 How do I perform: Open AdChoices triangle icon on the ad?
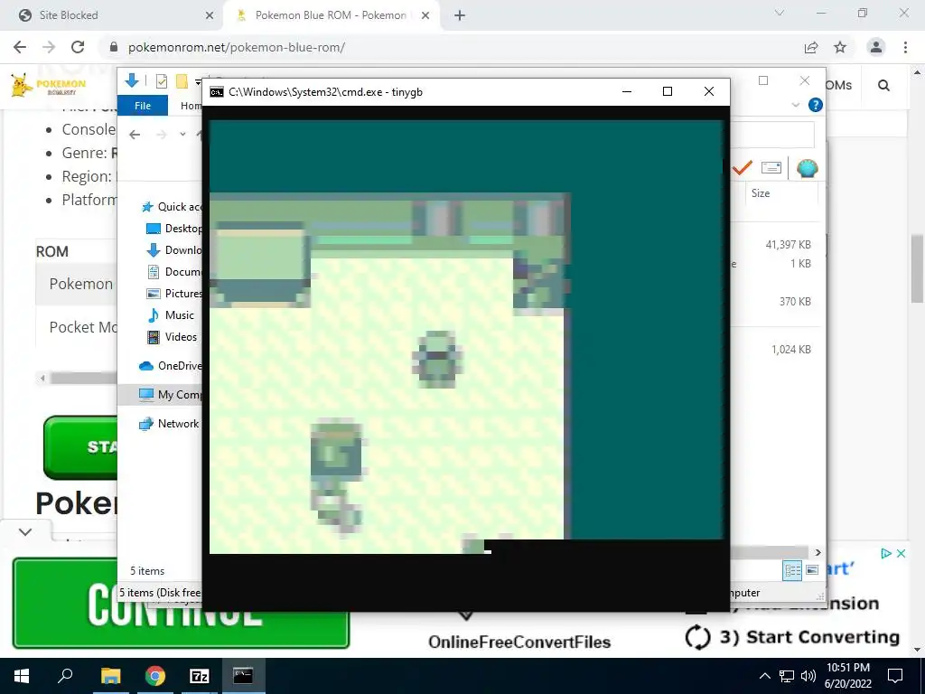(x=885, y=554)
